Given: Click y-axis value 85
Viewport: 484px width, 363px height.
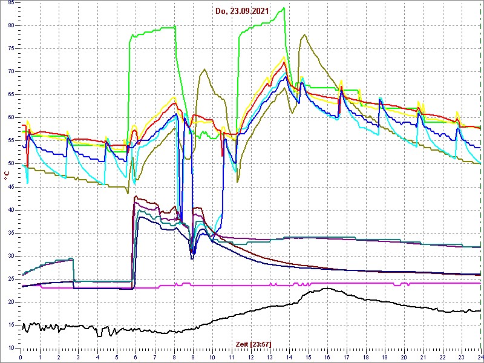Looking at the screenshot, I should click(10, 2).
